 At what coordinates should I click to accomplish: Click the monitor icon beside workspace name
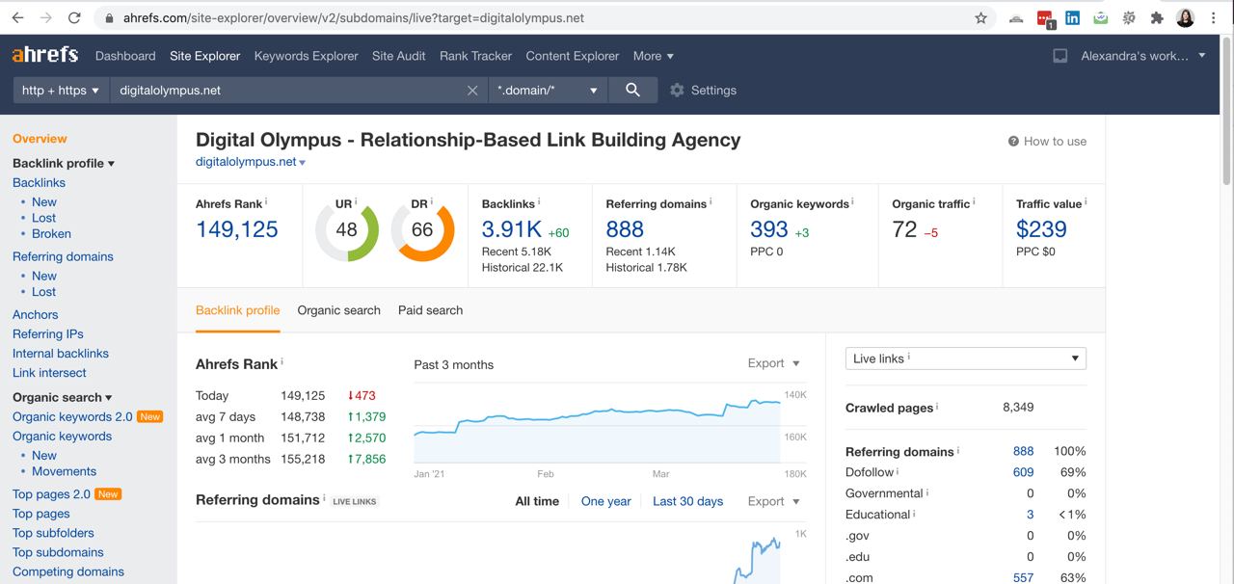coord(1060,56)
